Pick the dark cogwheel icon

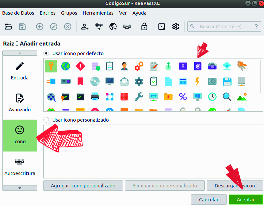[139, 82]
